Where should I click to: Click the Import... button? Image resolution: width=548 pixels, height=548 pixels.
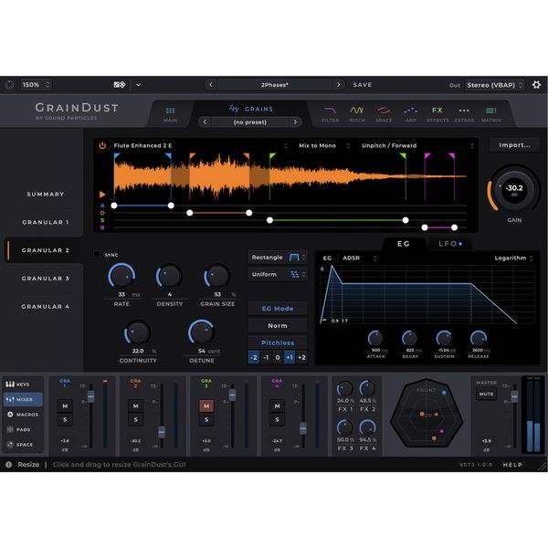tap(514, 145)
